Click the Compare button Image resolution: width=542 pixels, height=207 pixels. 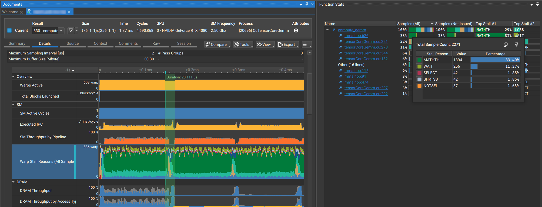pyautogui.click(x=217, y=44)
